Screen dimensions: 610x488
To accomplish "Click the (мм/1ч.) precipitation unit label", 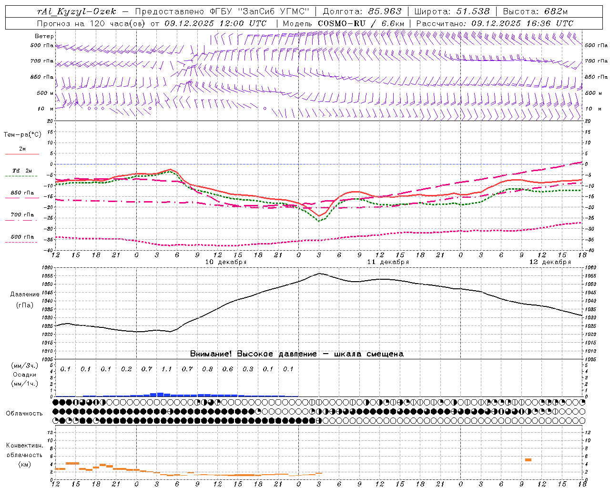I will [25, 384].
